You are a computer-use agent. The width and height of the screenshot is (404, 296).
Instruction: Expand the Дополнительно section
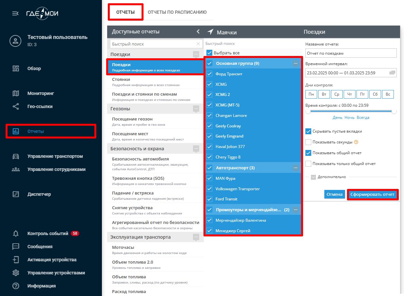point(314,177)
